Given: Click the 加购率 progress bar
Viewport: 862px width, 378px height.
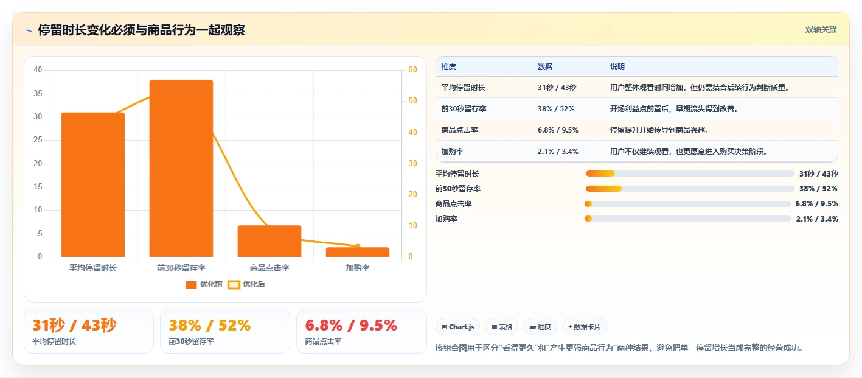Looking at the screenshot, I should tap(688, 219).
